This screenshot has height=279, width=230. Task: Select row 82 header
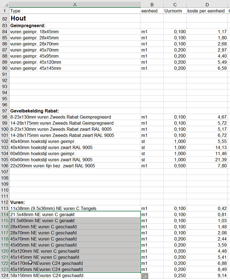pos(5,18)
